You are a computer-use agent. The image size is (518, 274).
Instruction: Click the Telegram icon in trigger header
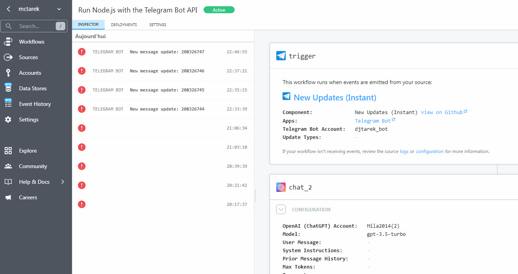pyautogui.click(x=281, y=56)
